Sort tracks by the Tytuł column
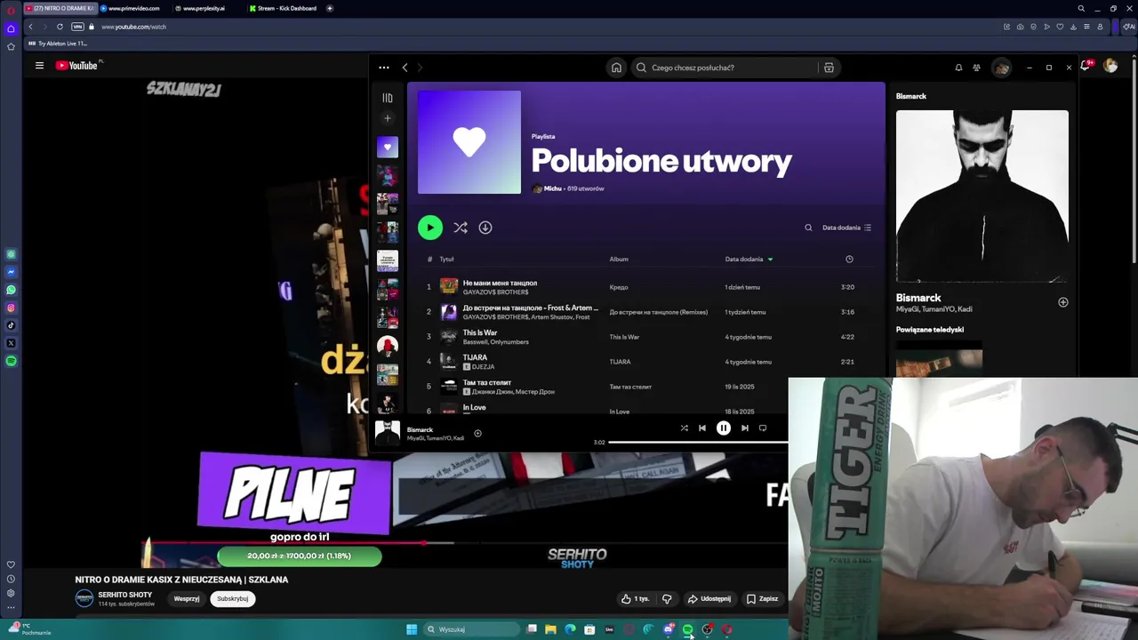Viewport: 1138px width, 640px height. click(446, 260)
